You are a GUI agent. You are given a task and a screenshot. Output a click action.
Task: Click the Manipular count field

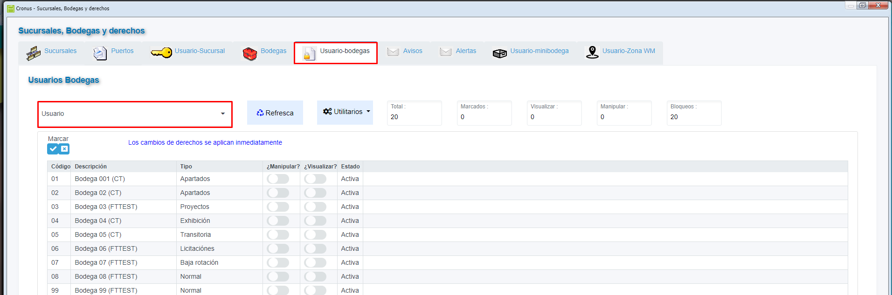(x=624, y=113)
